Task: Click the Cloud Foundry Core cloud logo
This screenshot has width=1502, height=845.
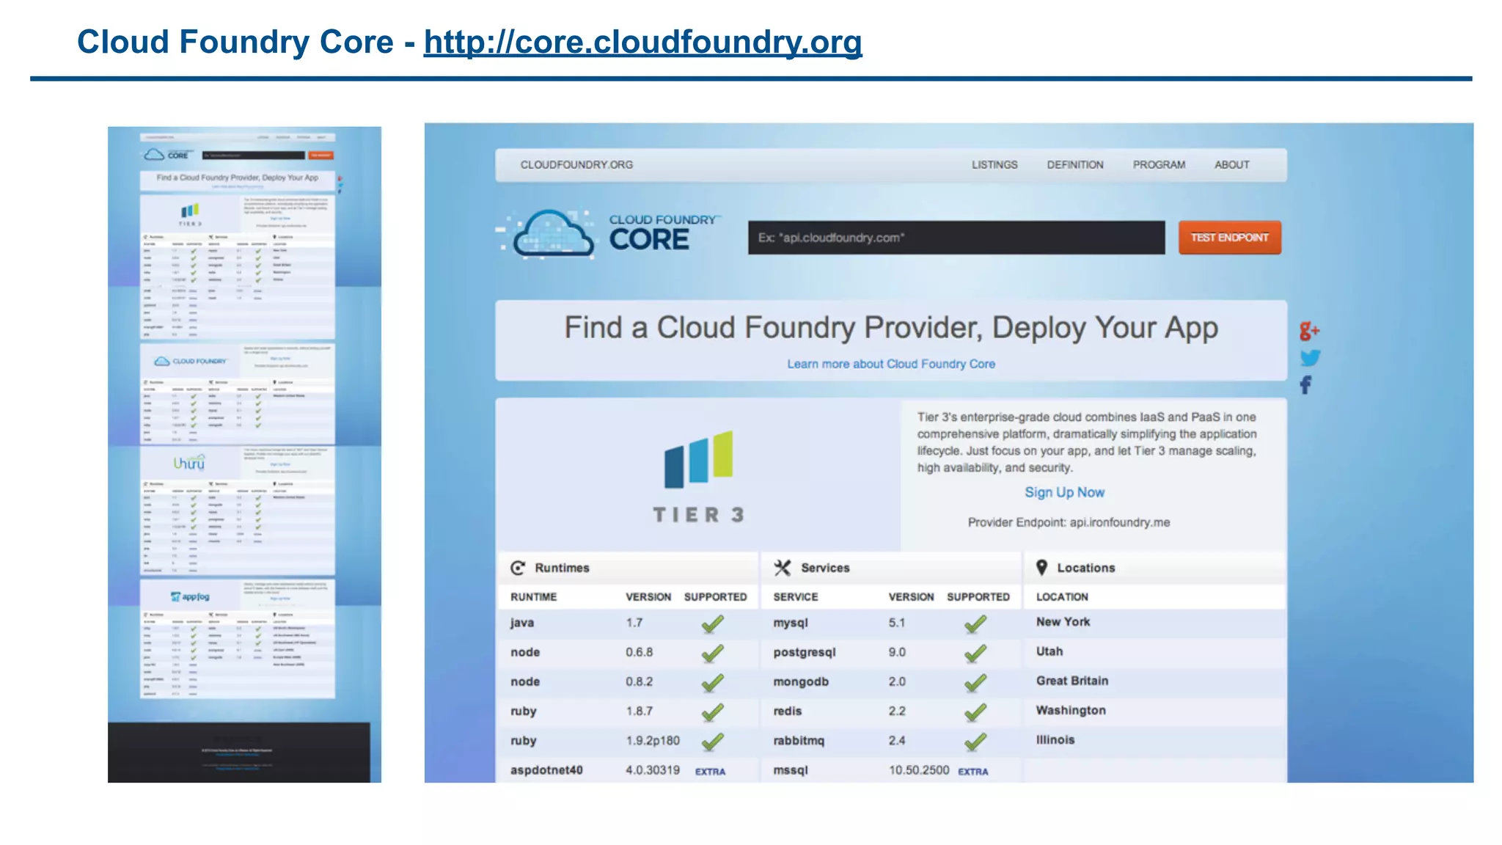Action: [x=553, y=235]
